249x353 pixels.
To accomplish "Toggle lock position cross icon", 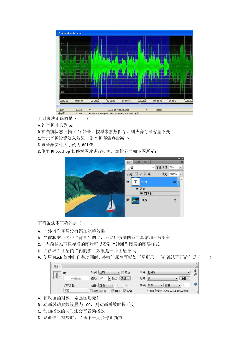I will [x=145, y=174].
